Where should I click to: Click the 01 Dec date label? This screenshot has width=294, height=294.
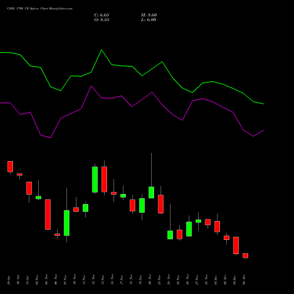pyautogui.click(x=216, y=280)
